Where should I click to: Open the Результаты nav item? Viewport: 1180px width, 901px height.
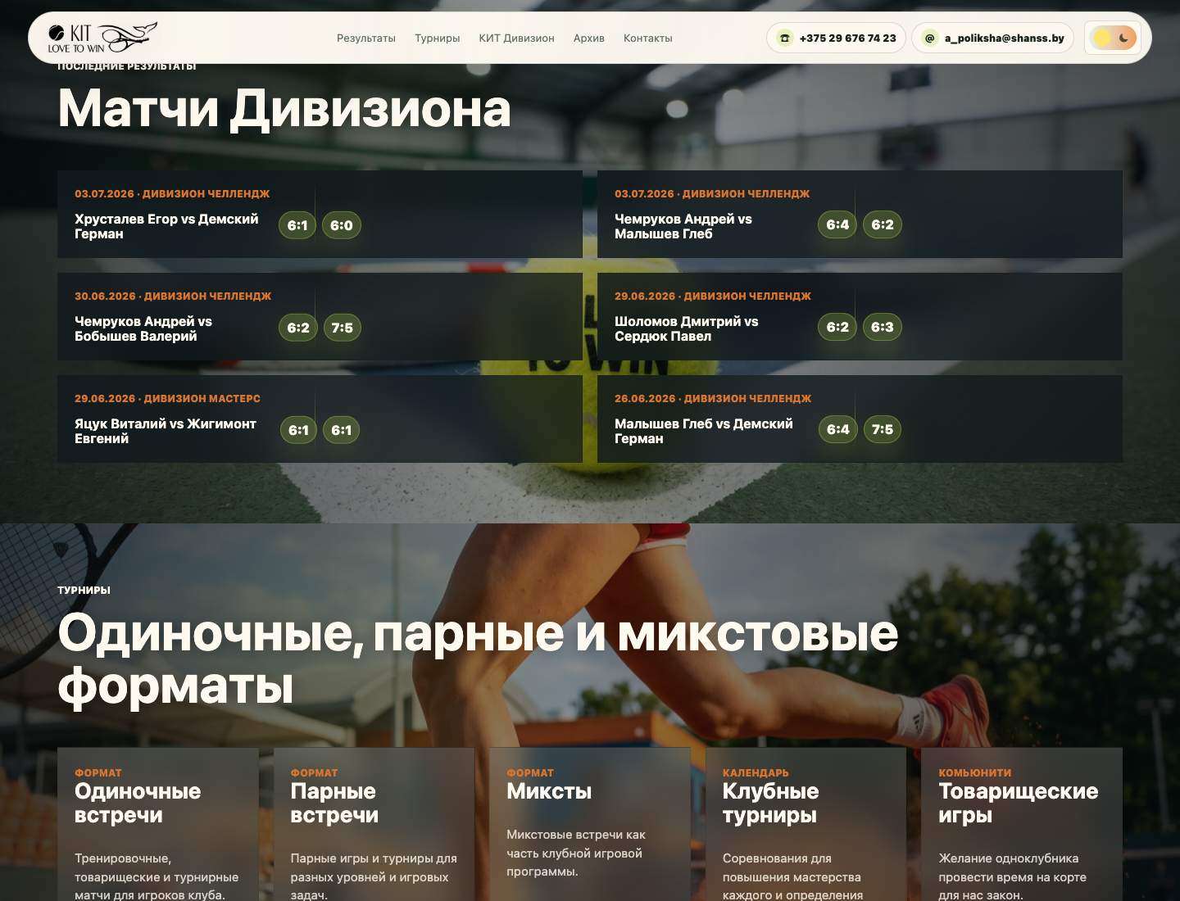pos(366,38)
